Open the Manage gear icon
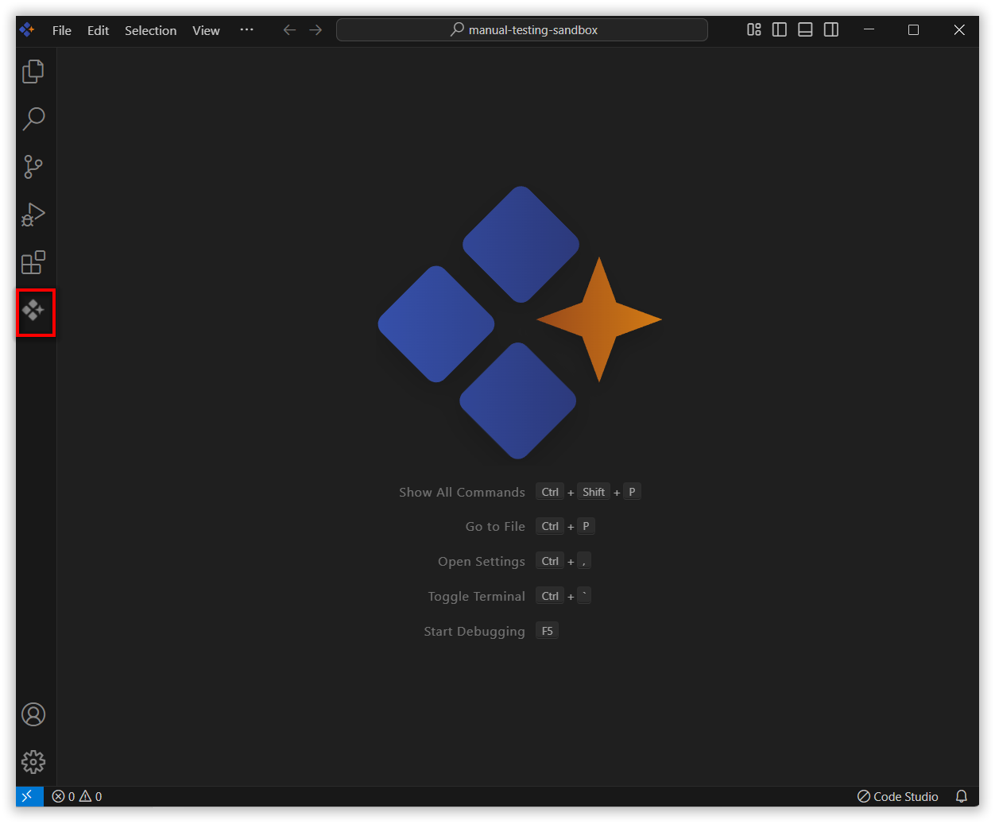995x824 pixels. tap(33, 762)
